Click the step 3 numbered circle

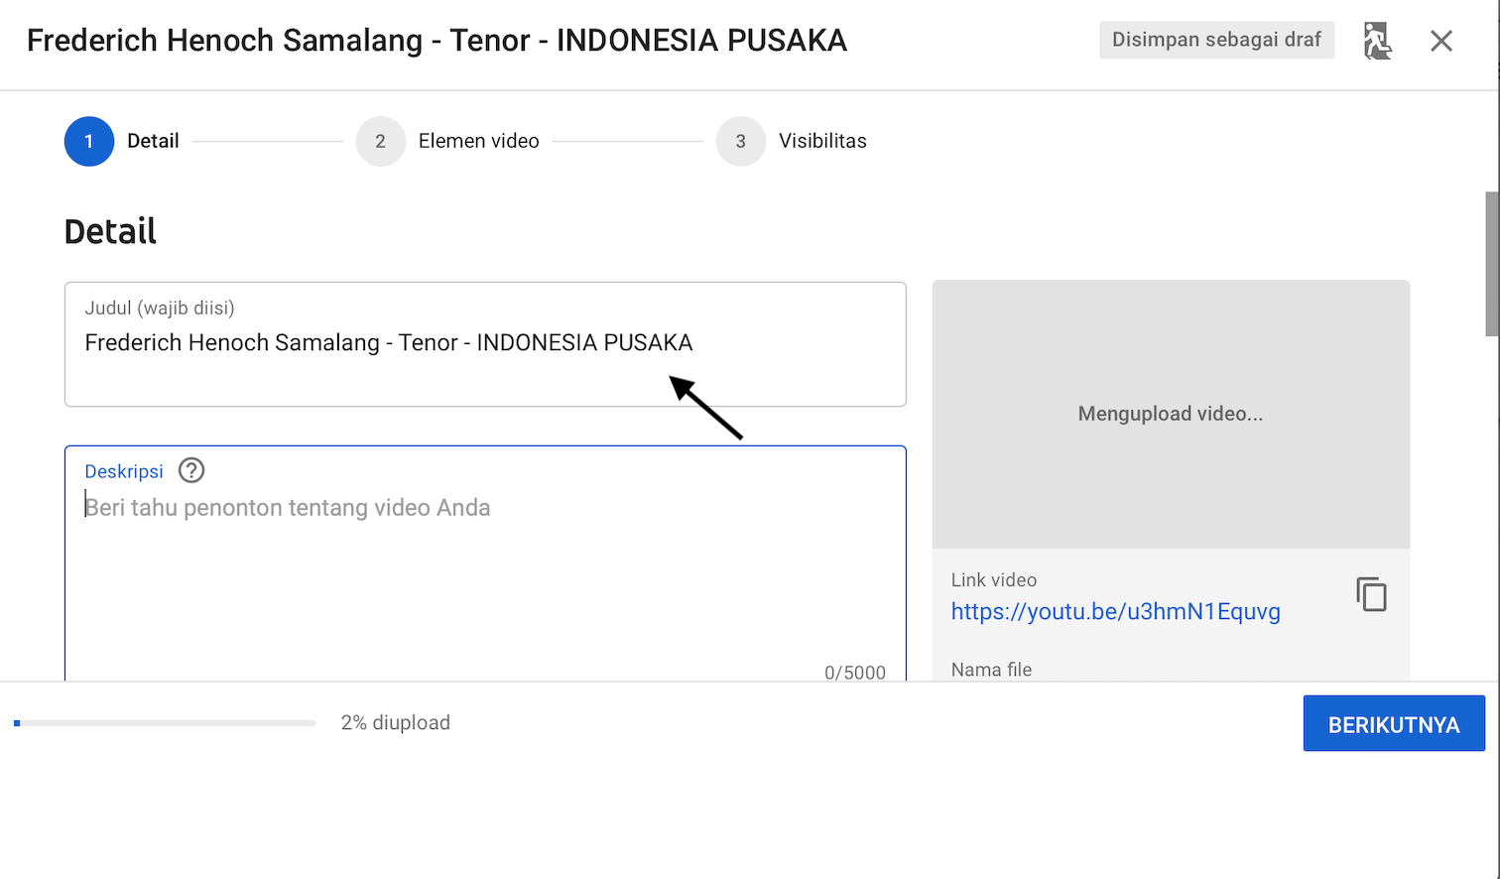click(x=740, y=141)
